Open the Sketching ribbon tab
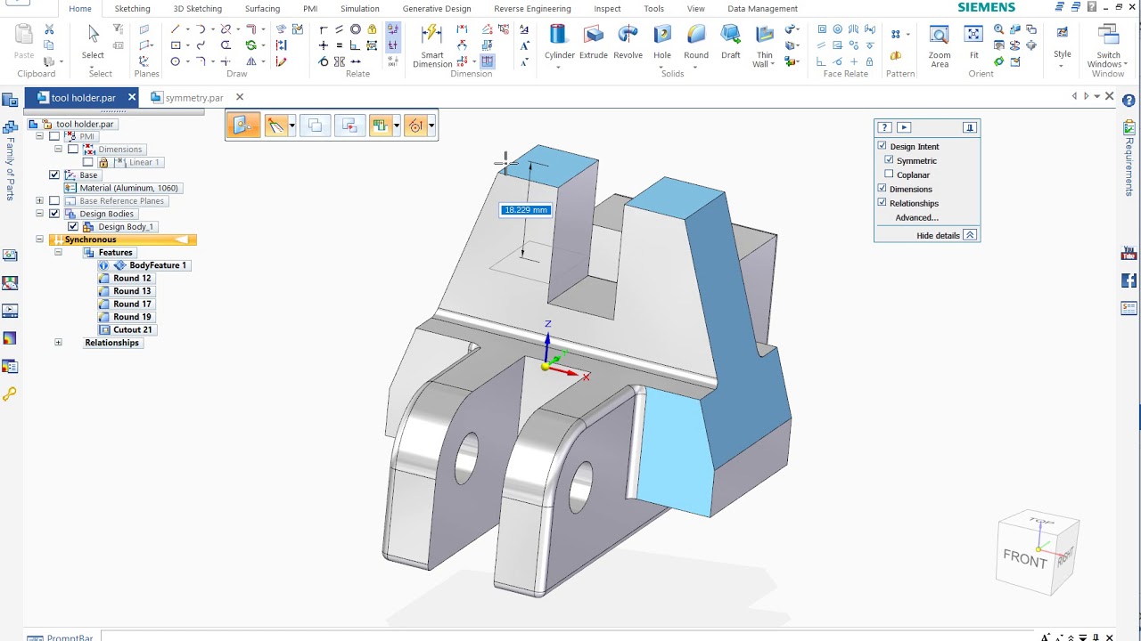This screenshot has height=641, width=1141. click(132, 9)
